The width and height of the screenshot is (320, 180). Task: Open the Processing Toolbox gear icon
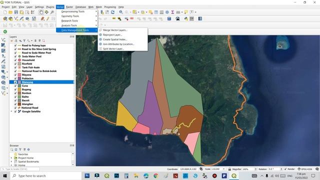[167, 12]
